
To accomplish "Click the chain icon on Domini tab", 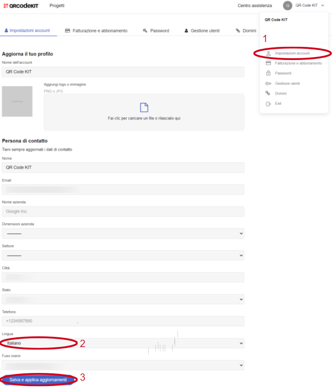I will point(237,30).
